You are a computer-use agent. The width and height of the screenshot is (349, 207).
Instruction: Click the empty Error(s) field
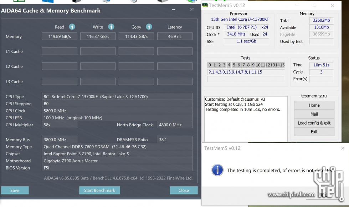pyautogui.click(x=321, y=79)
